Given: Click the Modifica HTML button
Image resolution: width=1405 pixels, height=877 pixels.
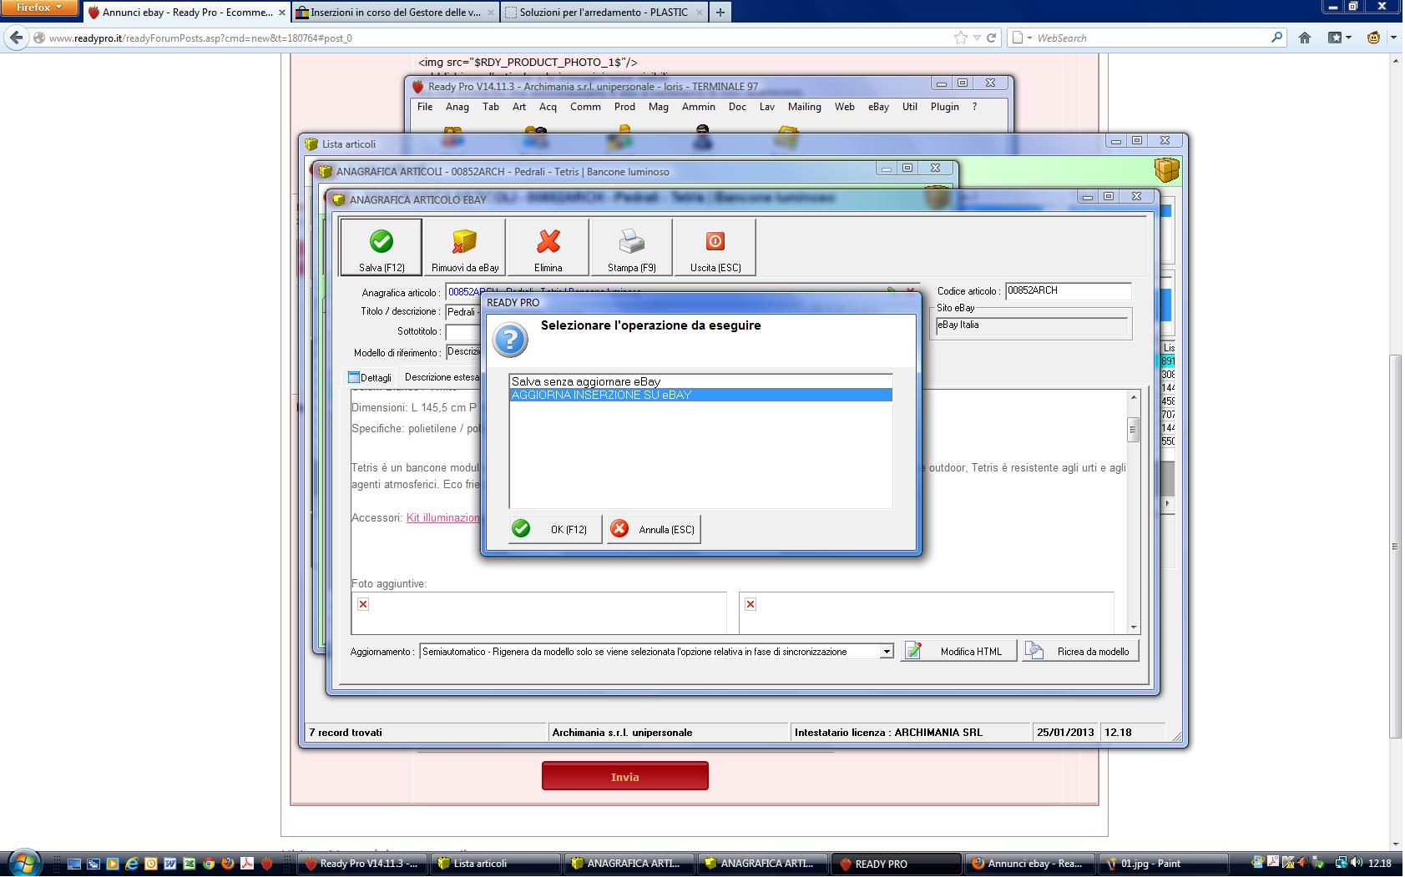Looking at the screenshot, I should click(x=959, y=651).
